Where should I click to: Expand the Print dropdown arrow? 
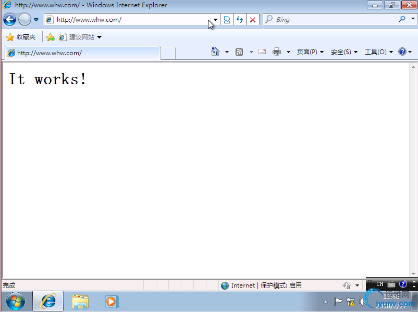point(288,52)
